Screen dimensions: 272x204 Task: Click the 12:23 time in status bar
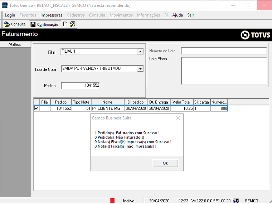184,201
